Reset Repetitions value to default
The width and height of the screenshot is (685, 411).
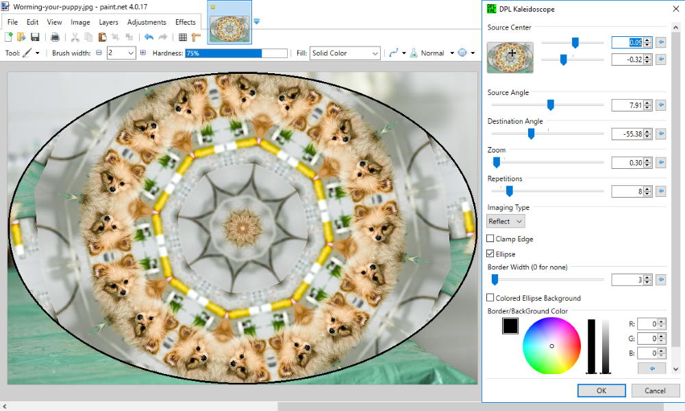661,191
